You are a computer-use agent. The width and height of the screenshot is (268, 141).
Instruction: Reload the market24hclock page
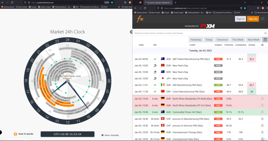(12, 3)
